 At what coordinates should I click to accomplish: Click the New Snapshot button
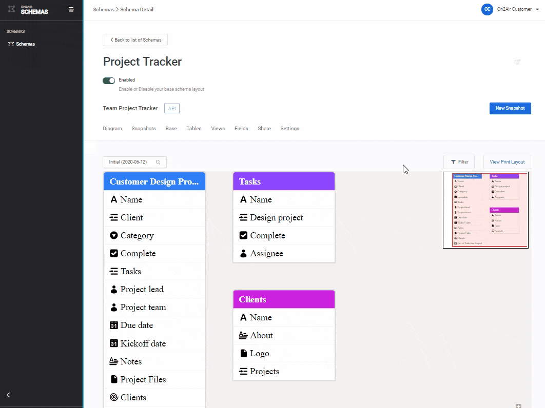click(x=510, y=109)
